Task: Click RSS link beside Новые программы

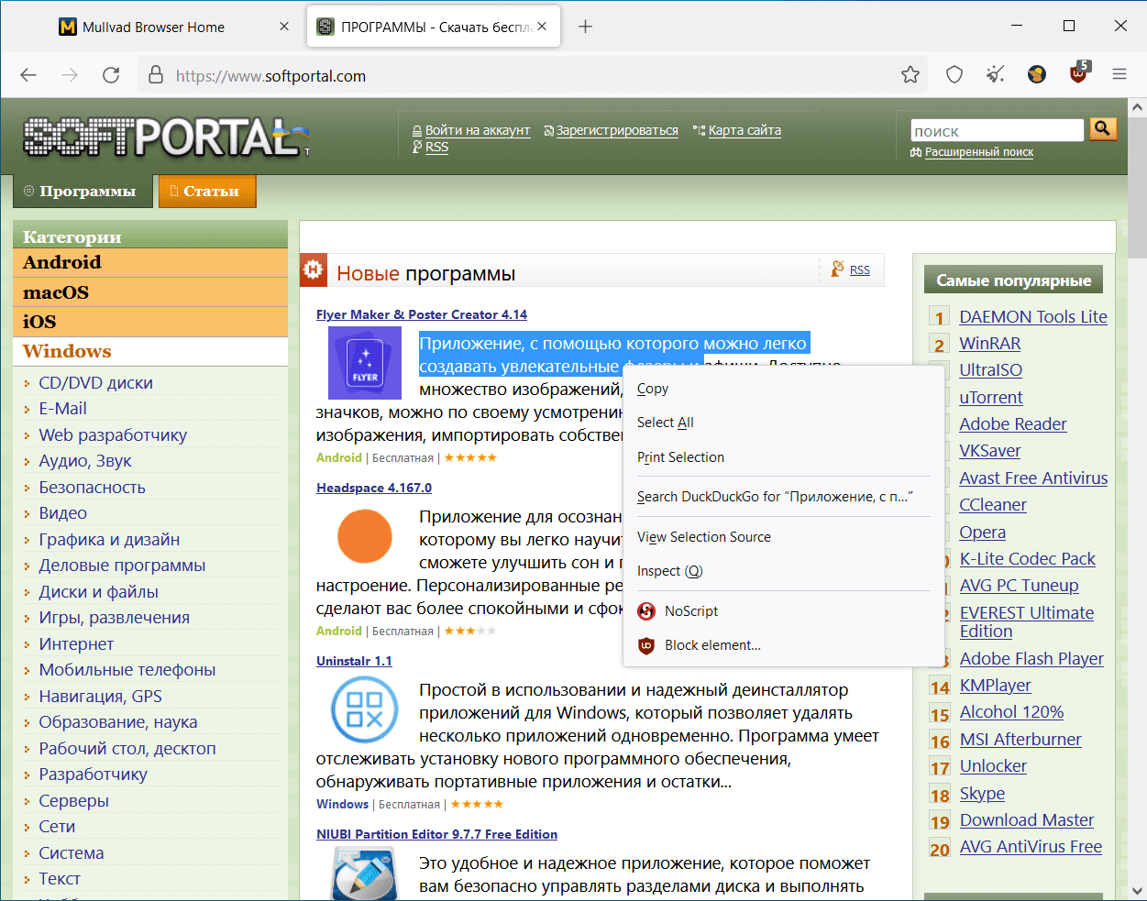Action: 860,269
